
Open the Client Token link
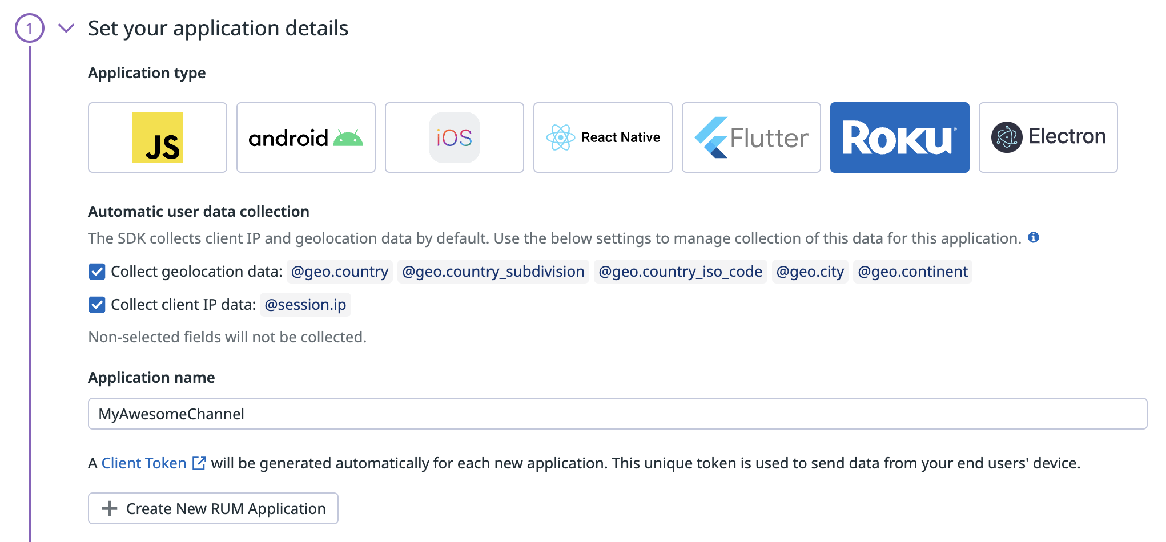click(144, 463)
